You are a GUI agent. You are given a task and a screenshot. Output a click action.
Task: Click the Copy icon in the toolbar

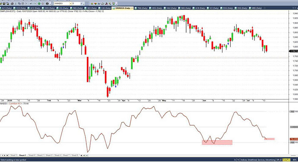tap(19, 3)
